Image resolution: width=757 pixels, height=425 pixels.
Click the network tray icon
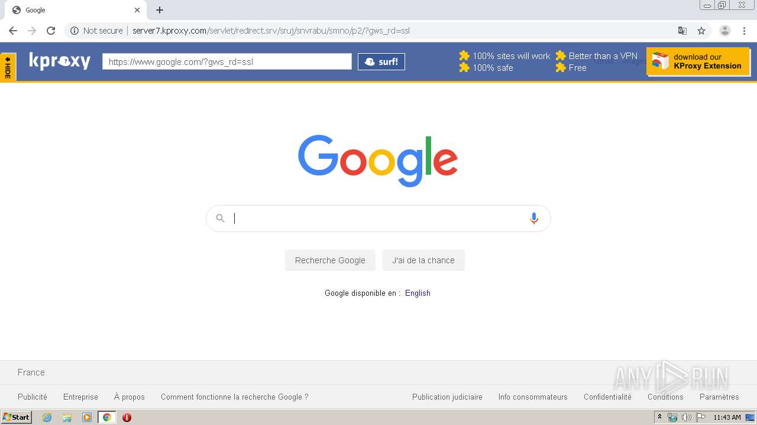tap(672, 417)
